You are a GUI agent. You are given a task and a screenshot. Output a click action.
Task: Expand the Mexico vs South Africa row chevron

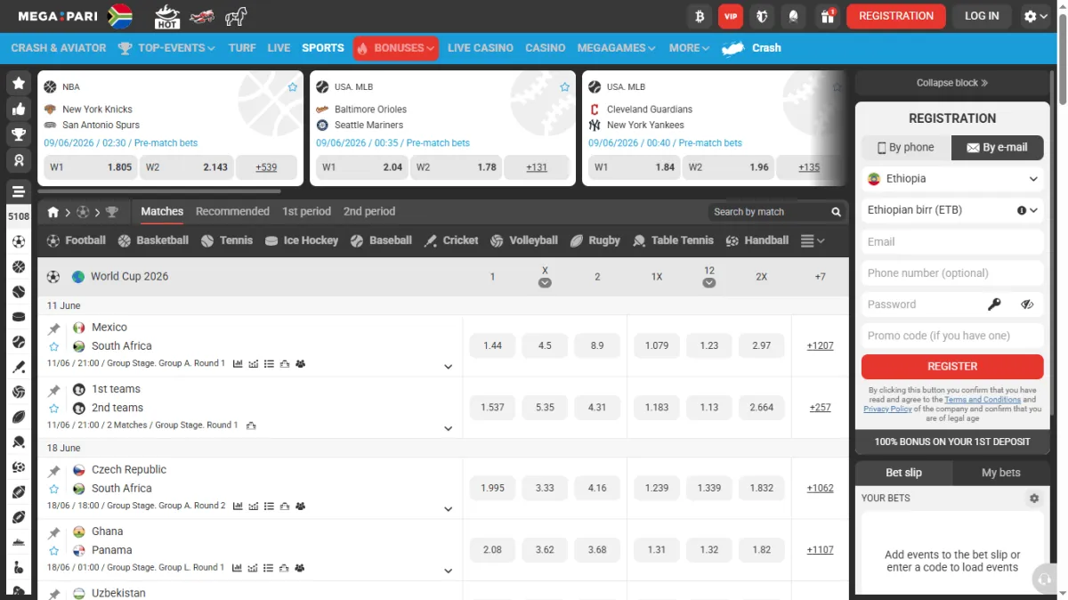tap(449, 367)
